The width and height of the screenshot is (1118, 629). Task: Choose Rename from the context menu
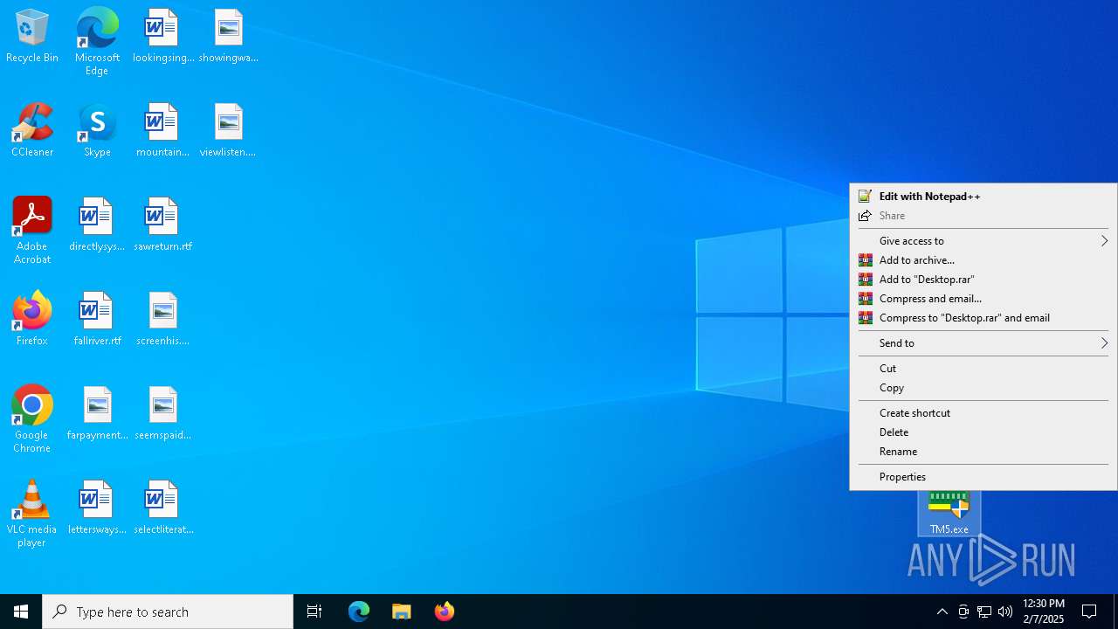point(983,452)
